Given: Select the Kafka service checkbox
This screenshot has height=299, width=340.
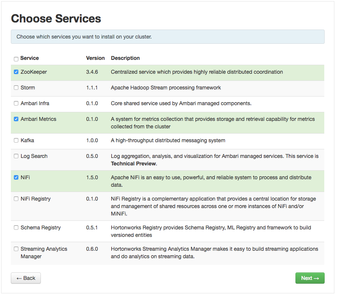Looking at the screenshot, I should click(x=16, y=140).
